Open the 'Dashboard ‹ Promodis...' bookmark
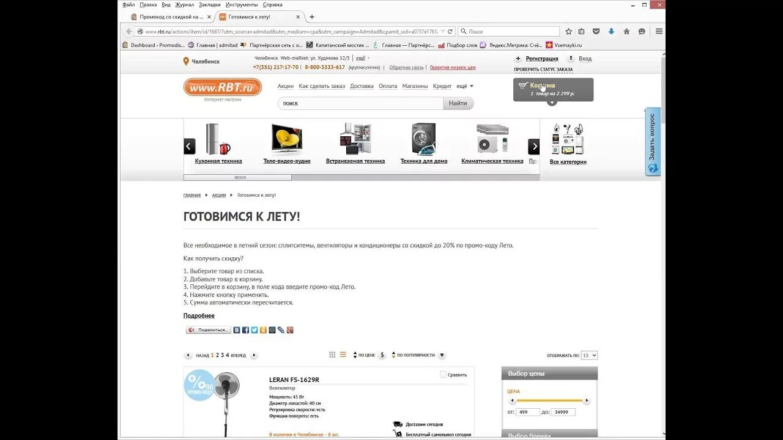The height and width of the screenshot is (440, 783). (x=154, y=45)
